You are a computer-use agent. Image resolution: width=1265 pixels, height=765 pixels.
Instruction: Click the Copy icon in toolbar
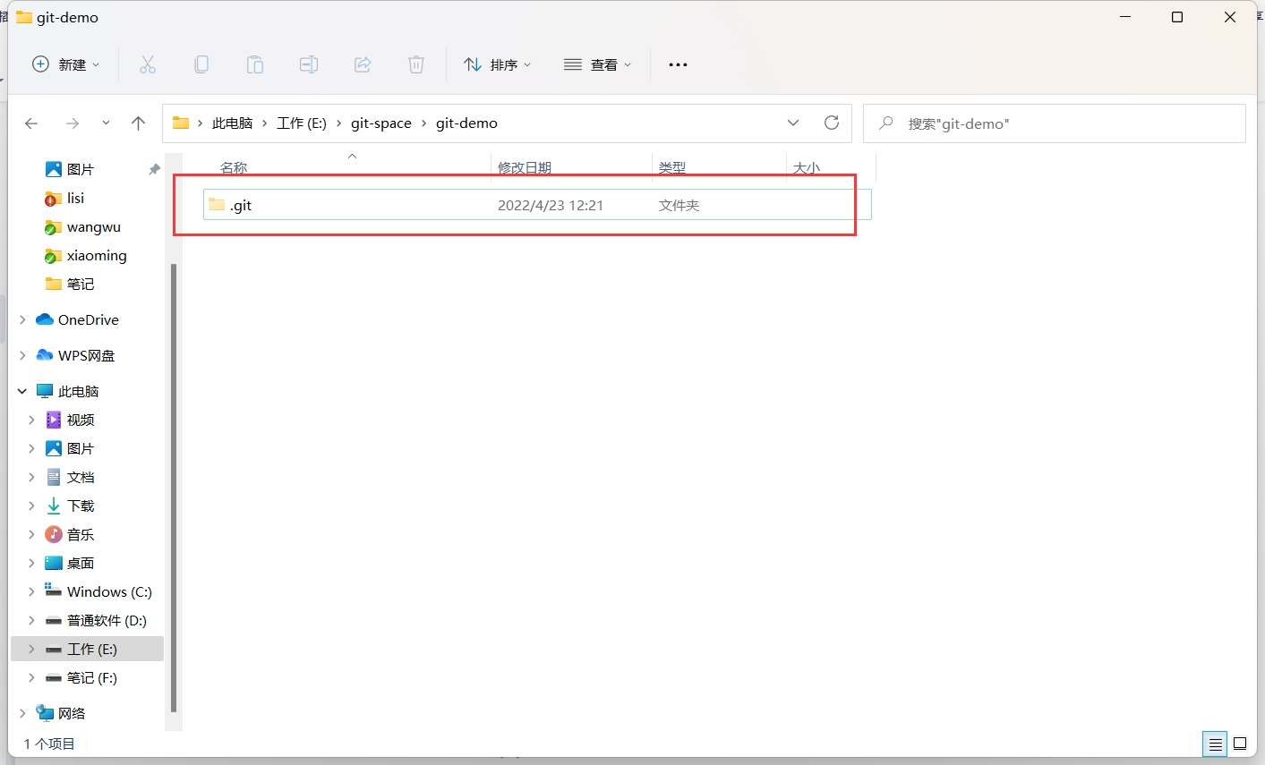(x=201, y=64)
